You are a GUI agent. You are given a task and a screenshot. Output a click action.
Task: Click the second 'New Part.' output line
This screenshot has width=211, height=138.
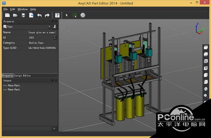click(11, 89)
